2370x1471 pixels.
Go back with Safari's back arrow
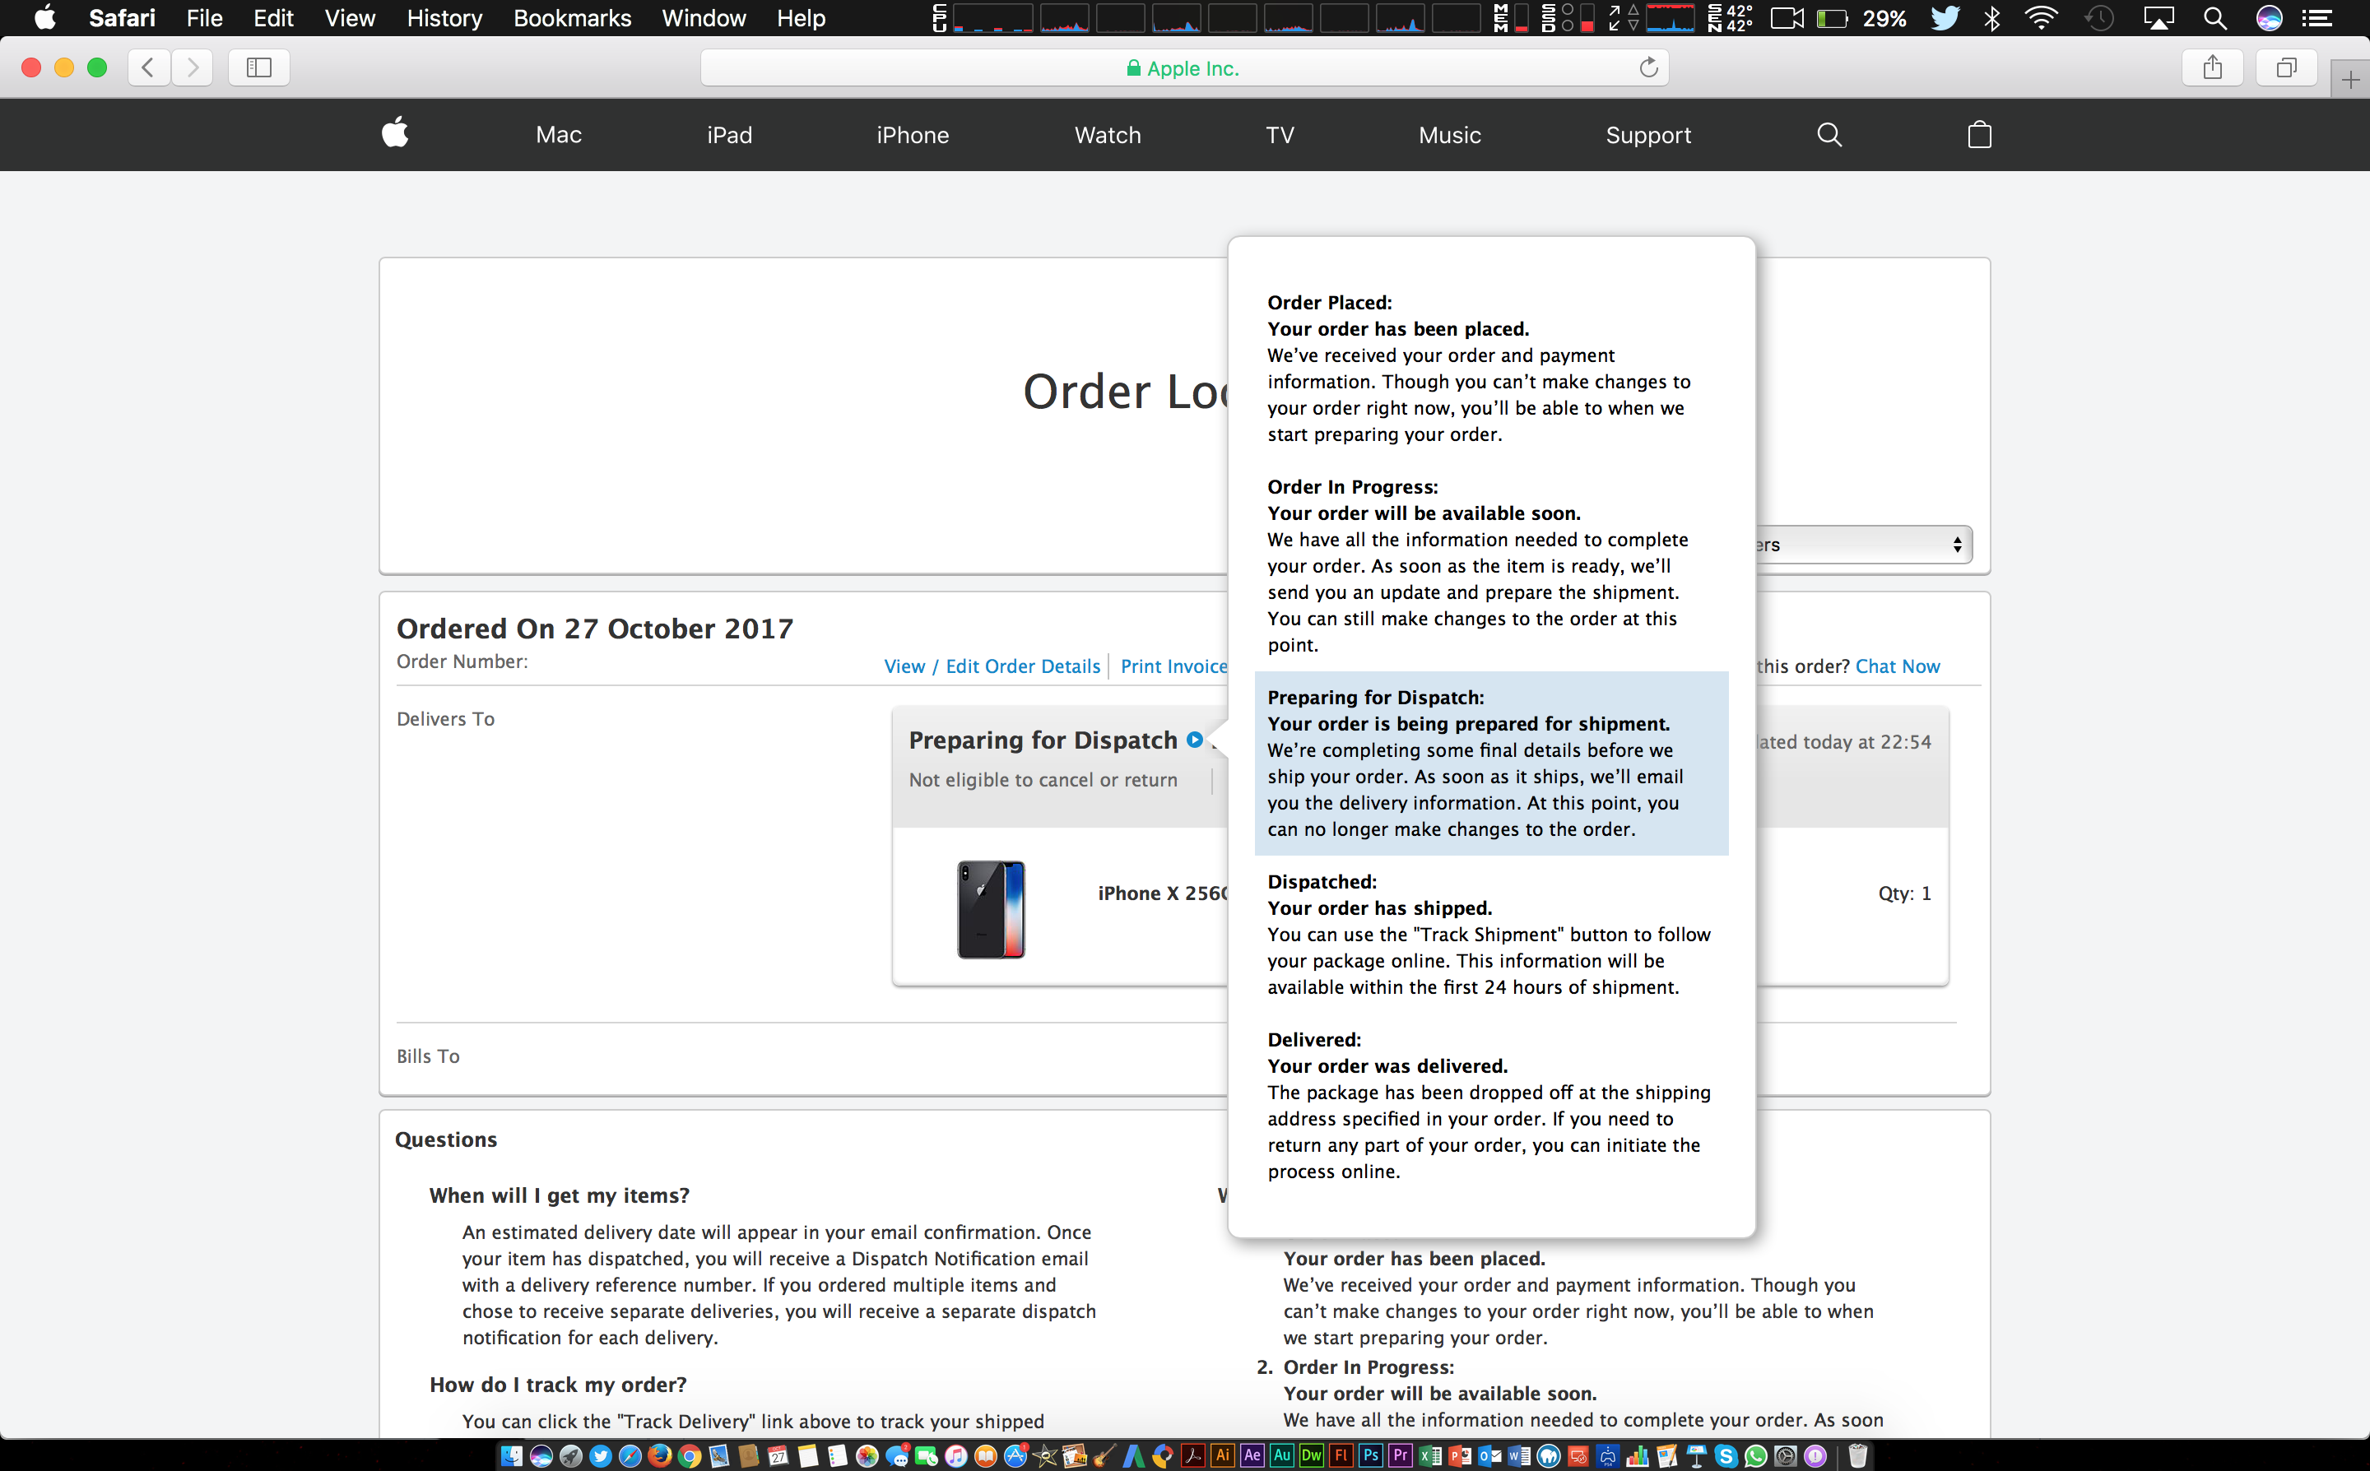[149, 67]
